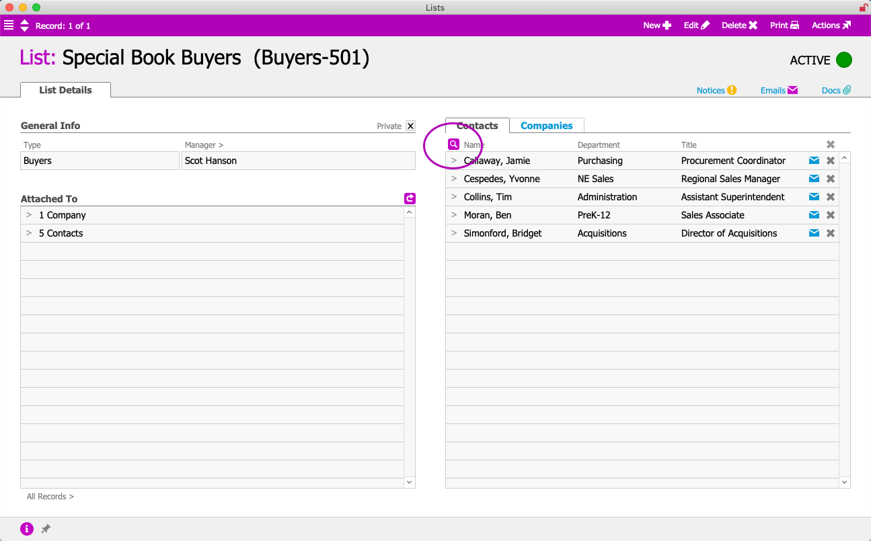Open the Emails link
871x541 pixels.
779,90
